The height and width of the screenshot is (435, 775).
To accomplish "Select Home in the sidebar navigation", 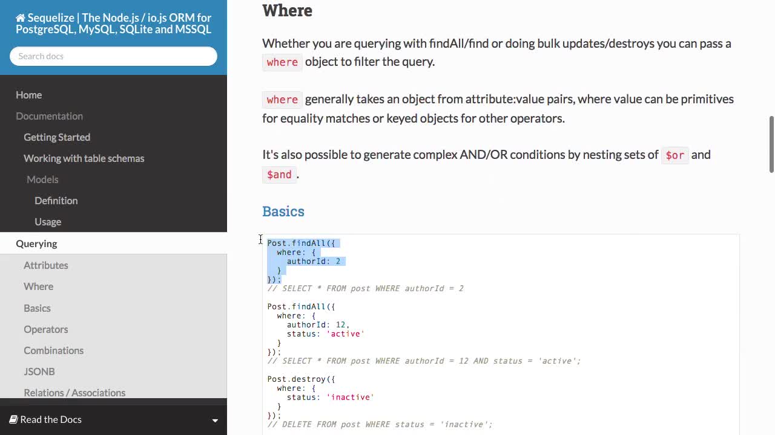I will coord(28,95).
